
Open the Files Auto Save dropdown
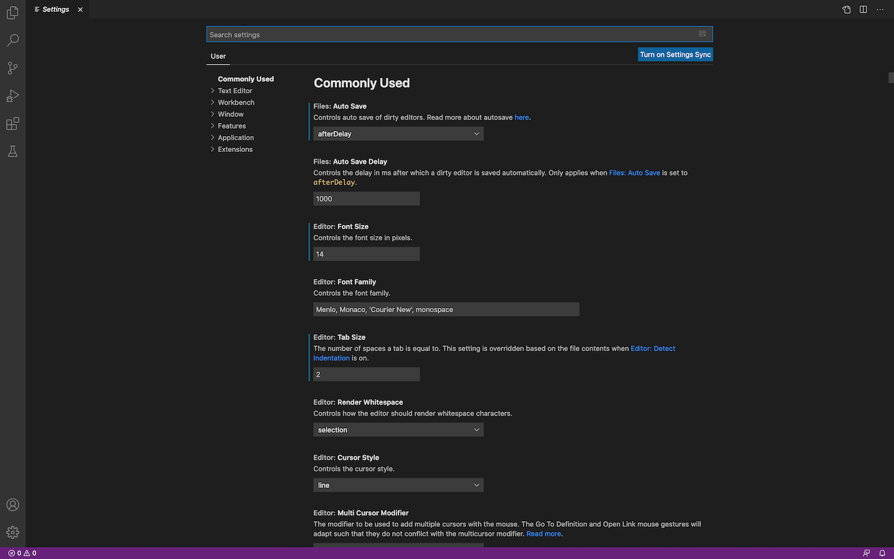(398, 133)
